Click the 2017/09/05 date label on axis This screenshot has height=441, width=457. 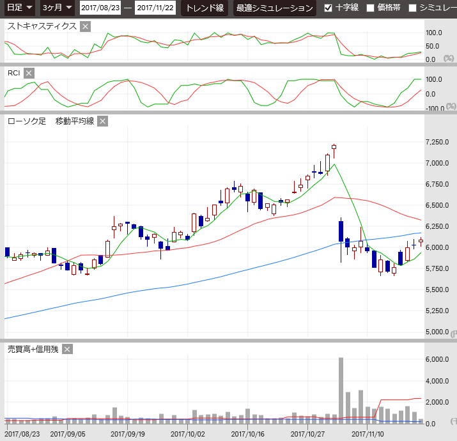[x=67, y=433]
